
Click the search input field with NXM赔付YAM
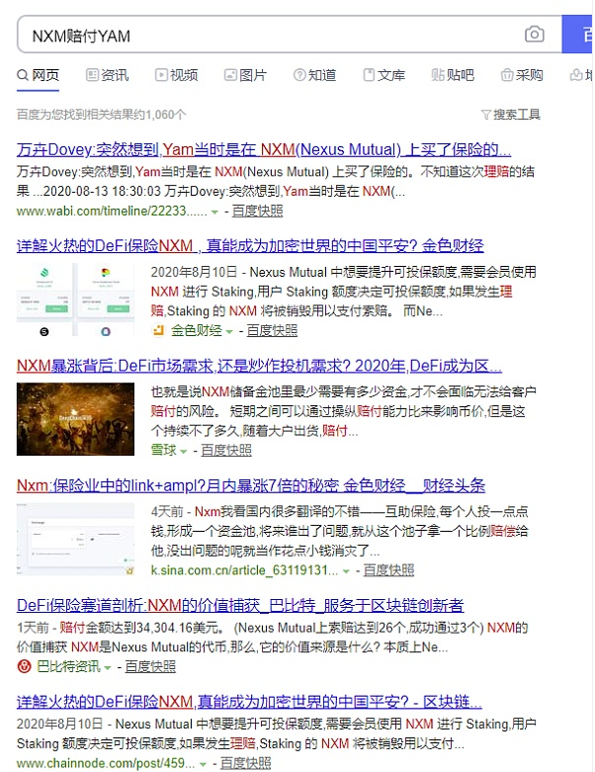(290, 35)
